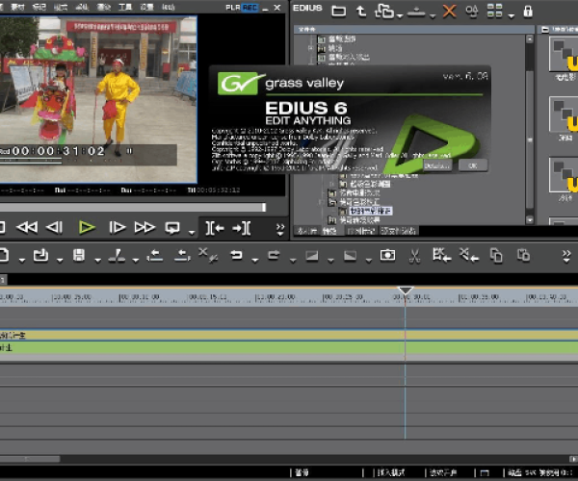Click the scissors cut icon
The width and height of the screenshot is (578, 481).
tap(414, 256)
